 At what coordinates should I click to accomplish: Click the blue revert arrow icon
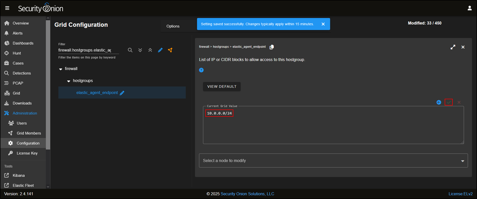[439, 102]
